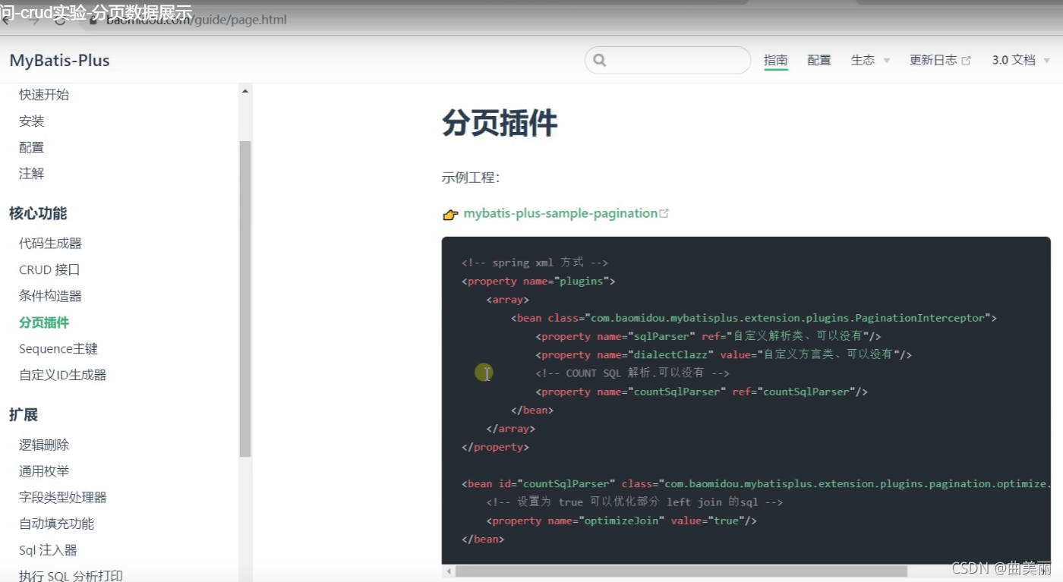Click the 示例工程 text
The height and width of the screenshot is (582, 1063).
click(x=471, y=178)
